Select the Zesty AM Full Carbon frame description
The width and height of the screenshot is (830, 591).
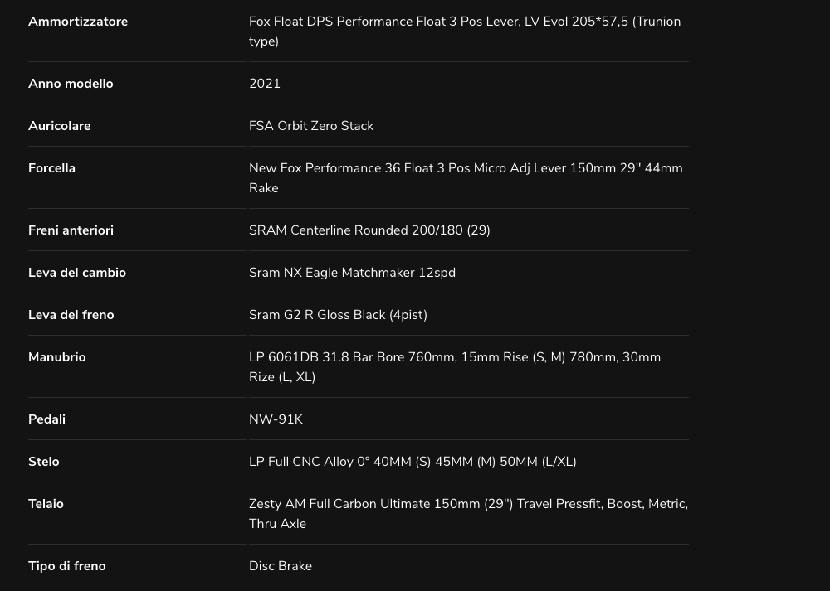click(468, 513)
